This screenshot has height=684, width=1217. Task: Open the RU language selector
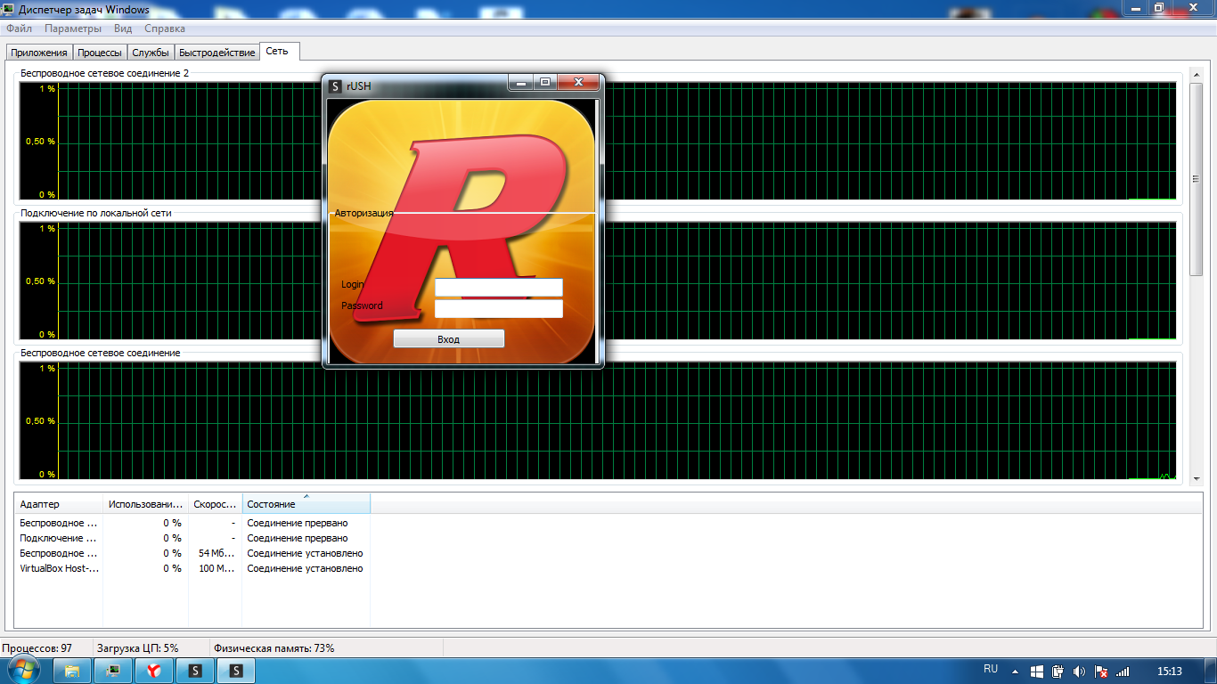991,669
